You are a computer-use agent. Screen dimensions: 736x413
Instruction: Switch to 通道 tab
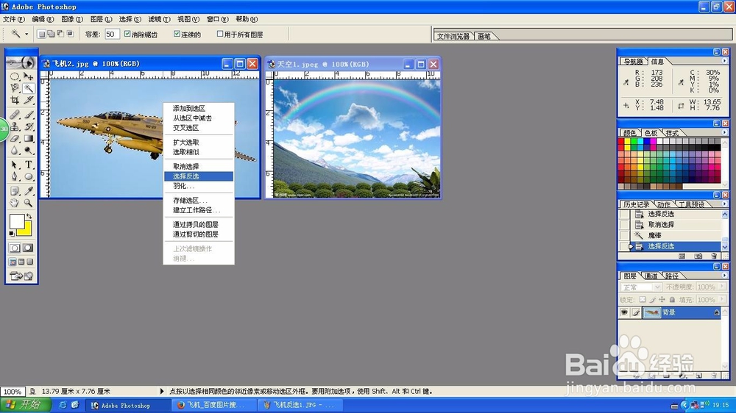pos(651,276)
